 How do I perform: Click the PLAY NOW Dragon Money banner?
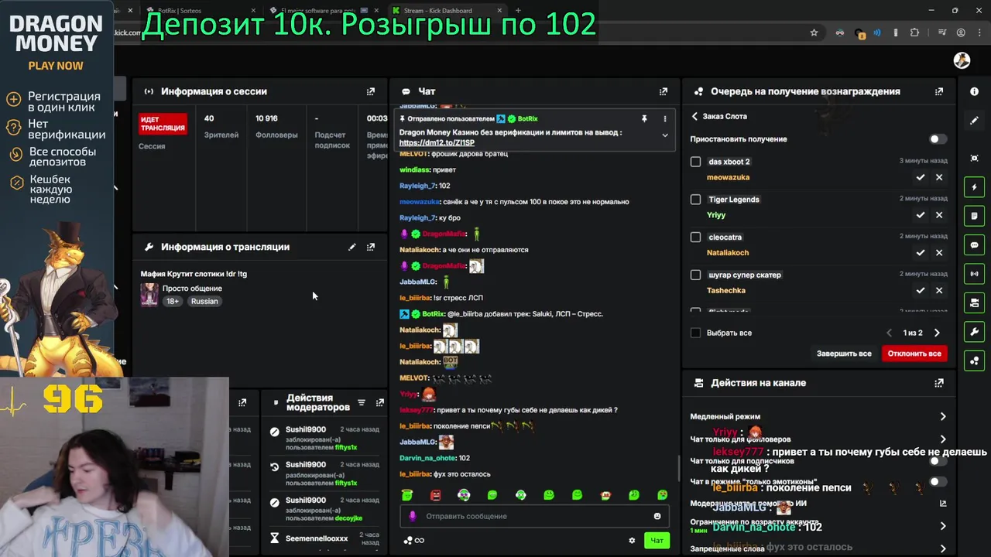coord(56,66)
